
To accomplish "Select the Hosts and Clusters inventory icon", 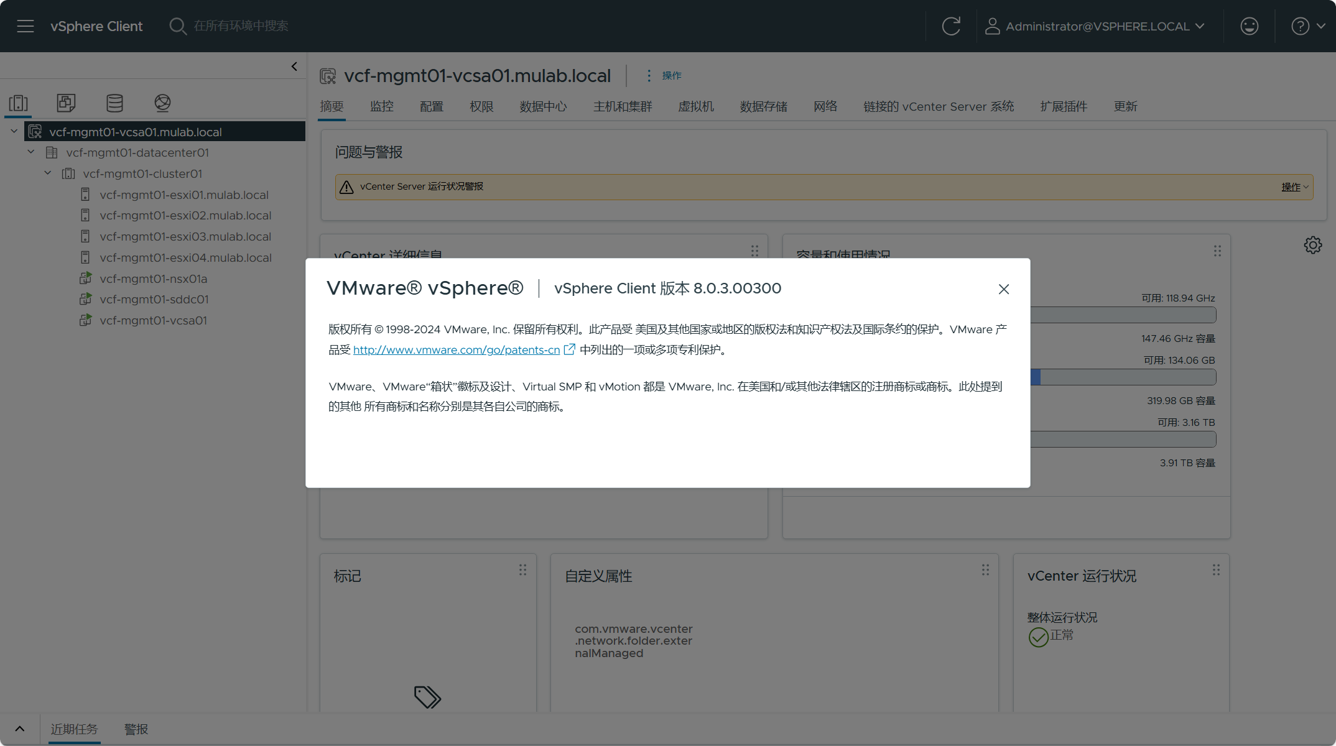I will pyautogui.click(x=19, y=103).
